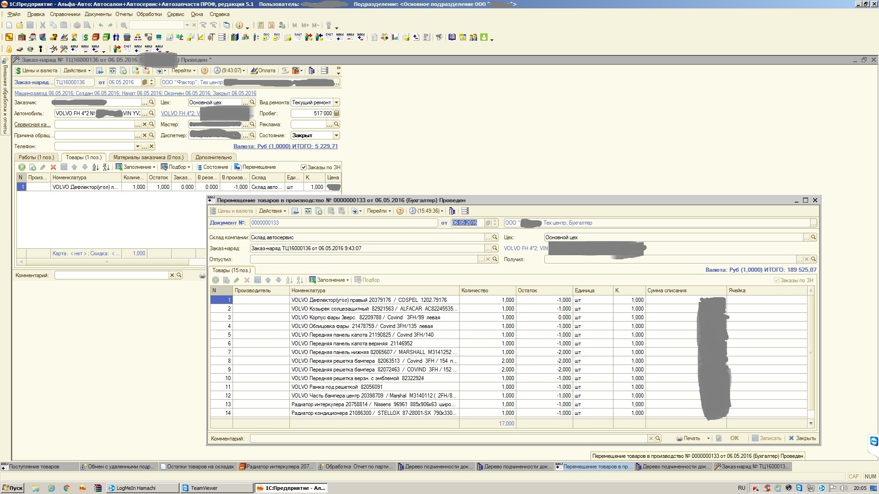Open the Вид ремонта dropdown arrow
The image size is (879, 494).
336,102
